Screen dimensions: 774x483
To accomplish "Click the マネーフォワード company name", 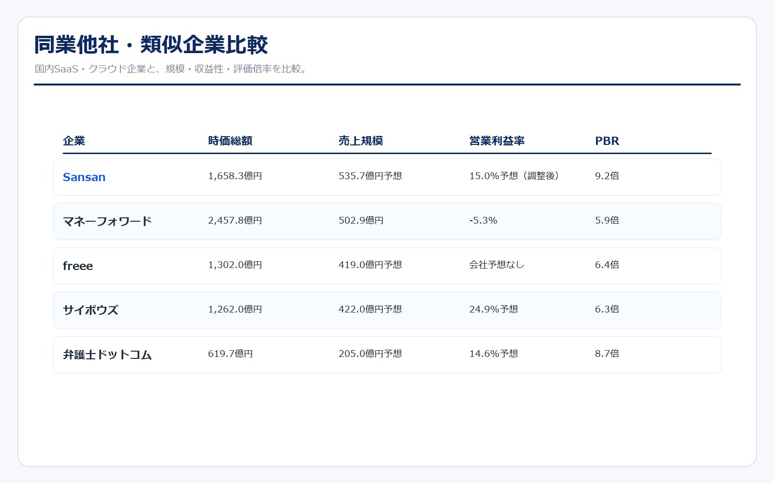I will (107, 222).
